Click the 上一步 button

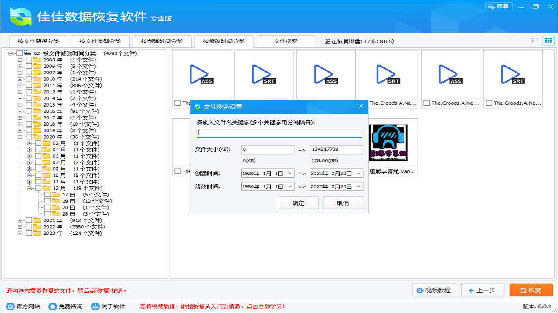point(483,290)
